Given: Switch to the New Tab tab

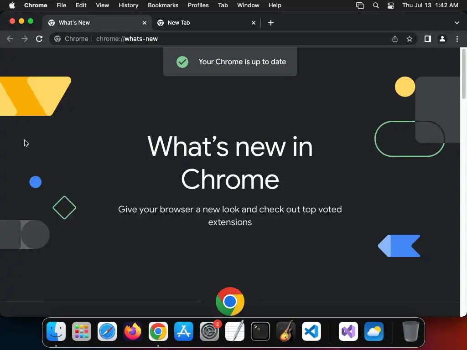Looking at the screenshot, I should pyautogui.click(x=206, y=23).
